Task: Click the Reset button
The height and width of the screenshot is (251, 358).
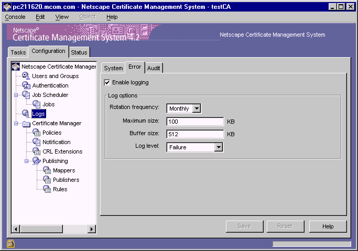Action: coord(285,226)
